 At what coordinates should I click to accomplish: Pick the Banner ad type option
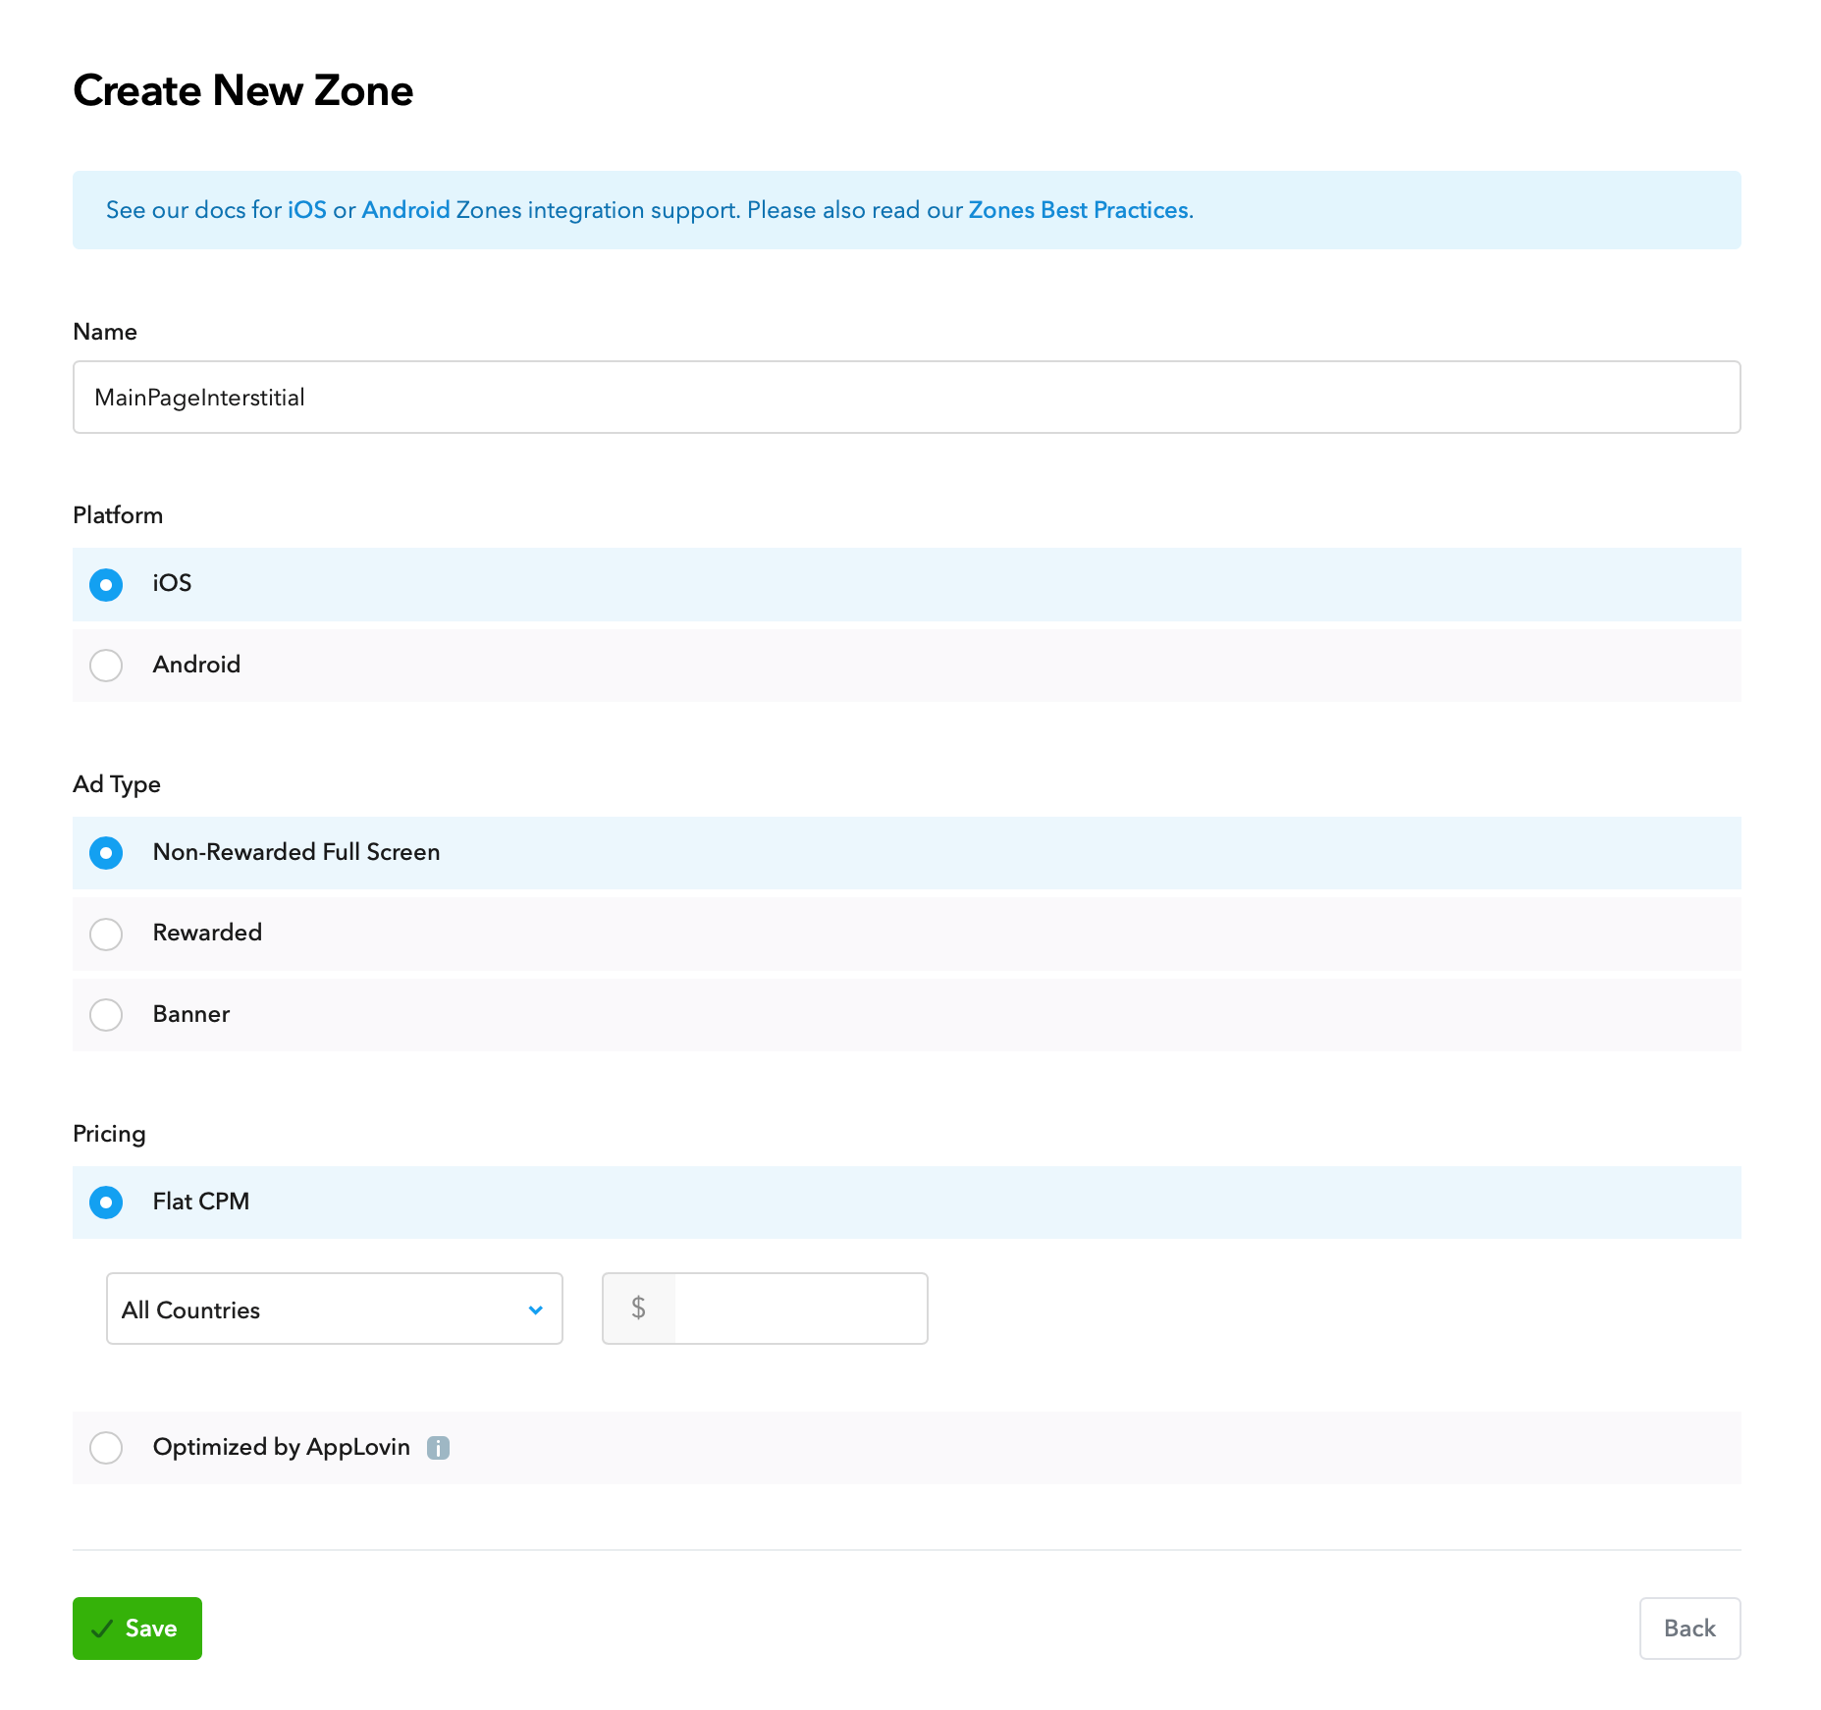click(106, 1015)
